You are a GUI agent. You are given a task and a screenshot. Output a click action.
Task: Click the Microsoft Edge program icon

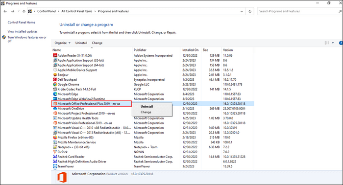click(x=55, y=94)
